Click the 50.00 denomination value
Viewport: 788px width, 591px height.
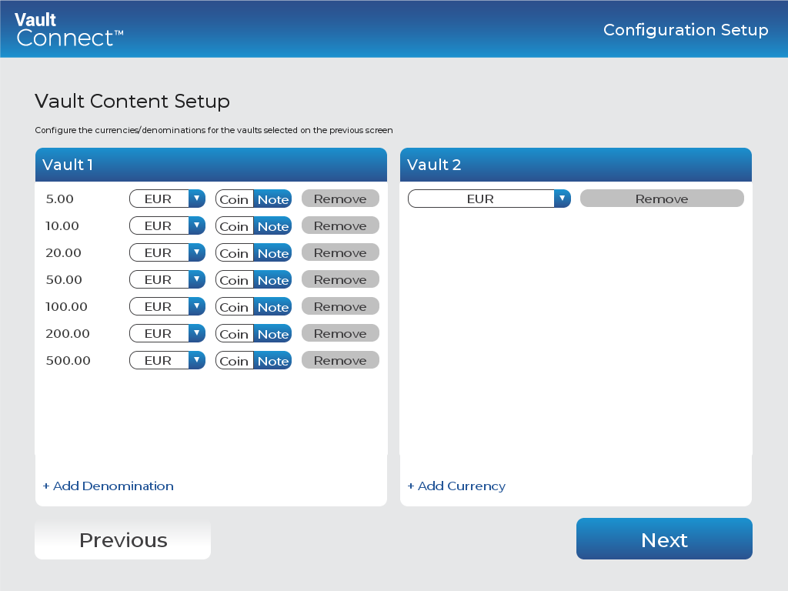(x=64, y=279)
